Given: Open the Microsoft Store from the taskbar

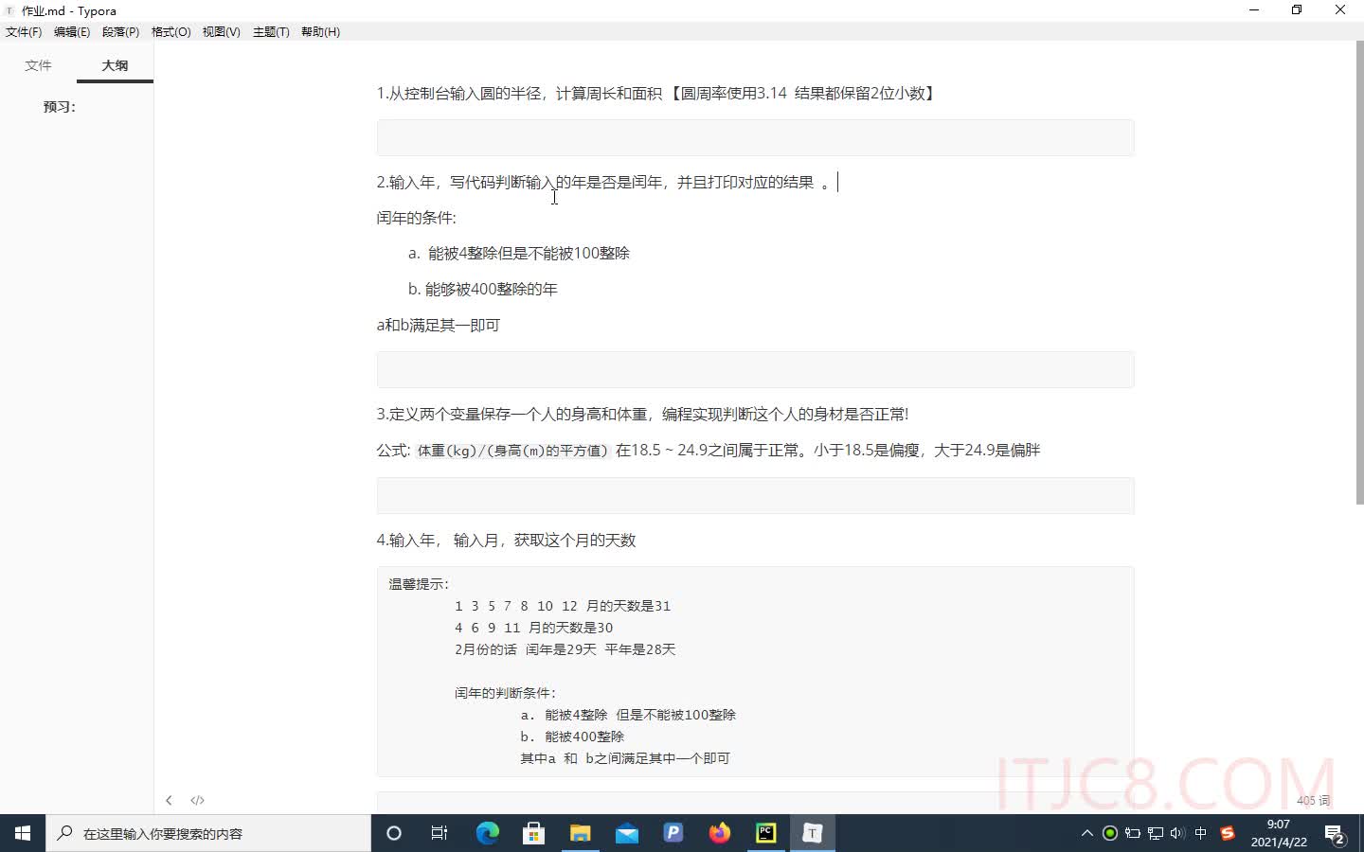Looking at the screenshot, I should click(x=533, y=833).
